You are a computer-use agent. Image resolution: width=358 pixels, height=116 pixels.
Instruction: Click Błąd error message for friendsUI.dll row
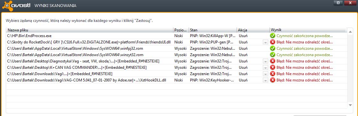coord(305,42)
